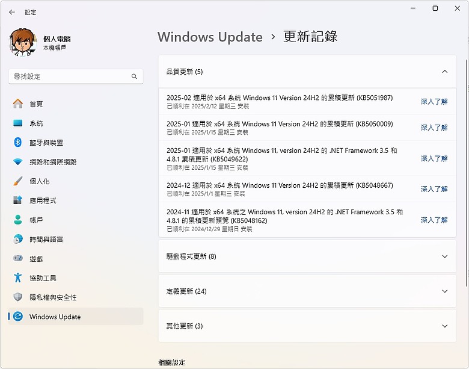
Task: Open 個人化 paintbrush icon
Action: tap(18, 181)
